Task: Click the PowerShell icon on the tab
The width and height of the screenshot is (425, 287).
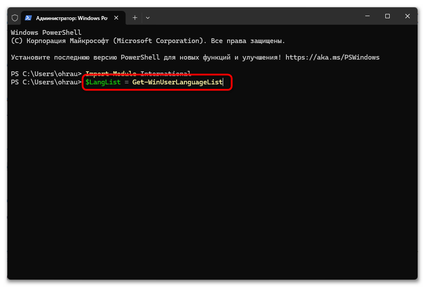Action: pyautogui.click(x=28, y=18)
